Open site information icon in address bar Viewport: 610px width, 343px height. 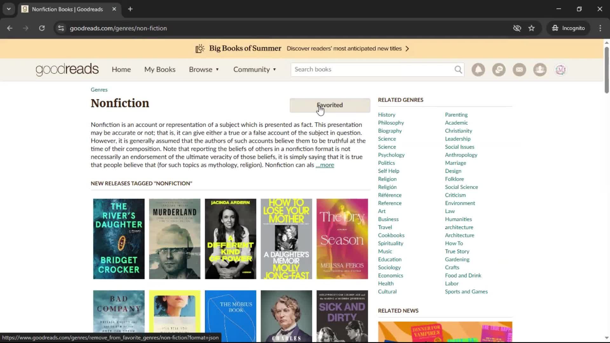61,28
